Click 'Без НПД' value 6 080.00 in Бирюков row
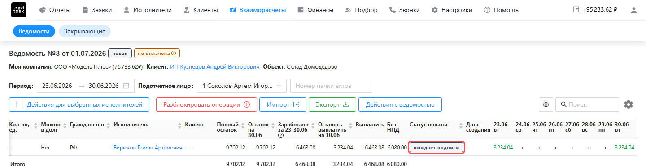Image resolution: width=646 pixels, height=166 pixels. (x=397, y=148)
